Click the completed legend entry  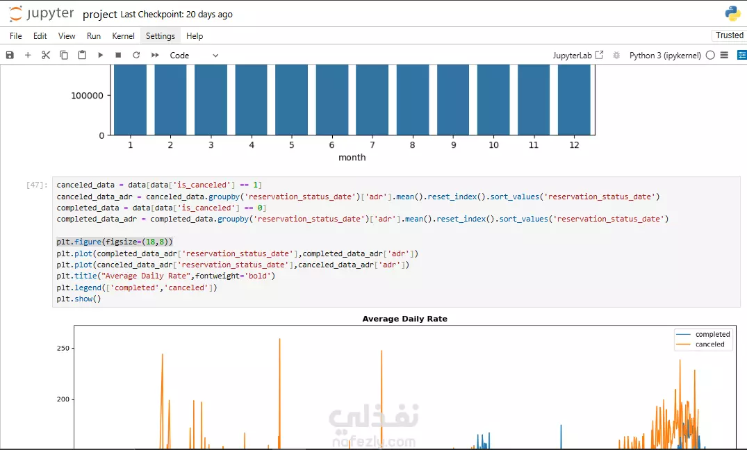(x=712, y=334)
